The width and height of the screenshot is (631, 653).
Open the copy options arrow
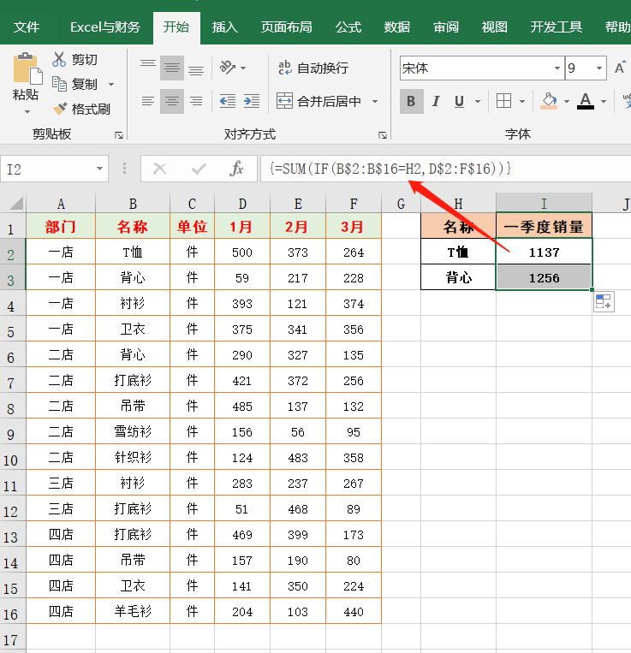[x=111, y=84]
